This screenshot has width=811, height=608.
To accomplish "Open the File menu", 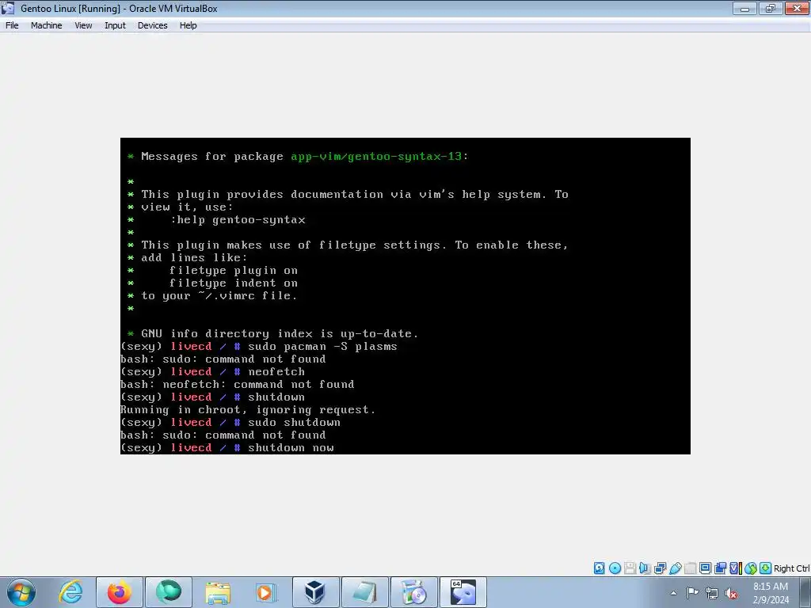I will click(x=12, y=25).
